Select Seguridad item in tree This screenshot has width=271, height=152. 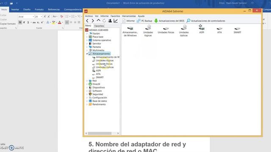tap(98, 94)
